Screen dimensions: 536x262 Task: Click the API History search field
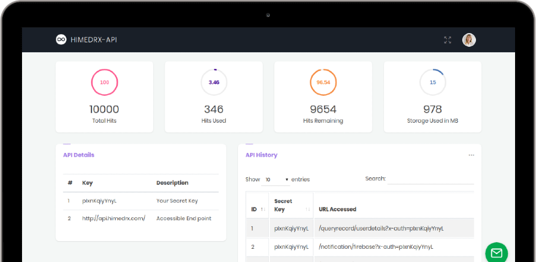[x=430, y=179]
